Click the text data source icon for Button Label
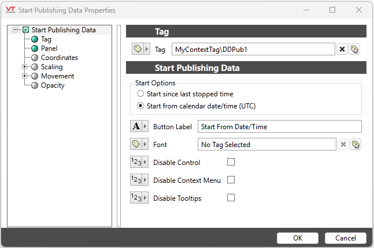The image size is (374, 248). (x=136, y=126)
